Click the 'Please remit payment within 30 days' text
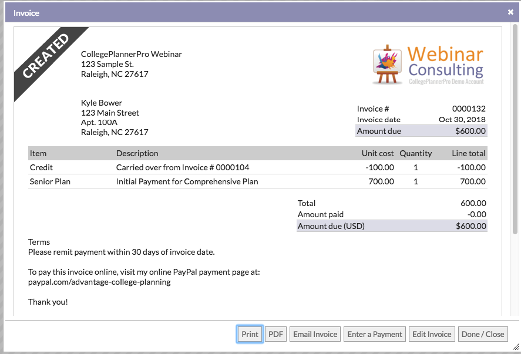 [121, 252]
